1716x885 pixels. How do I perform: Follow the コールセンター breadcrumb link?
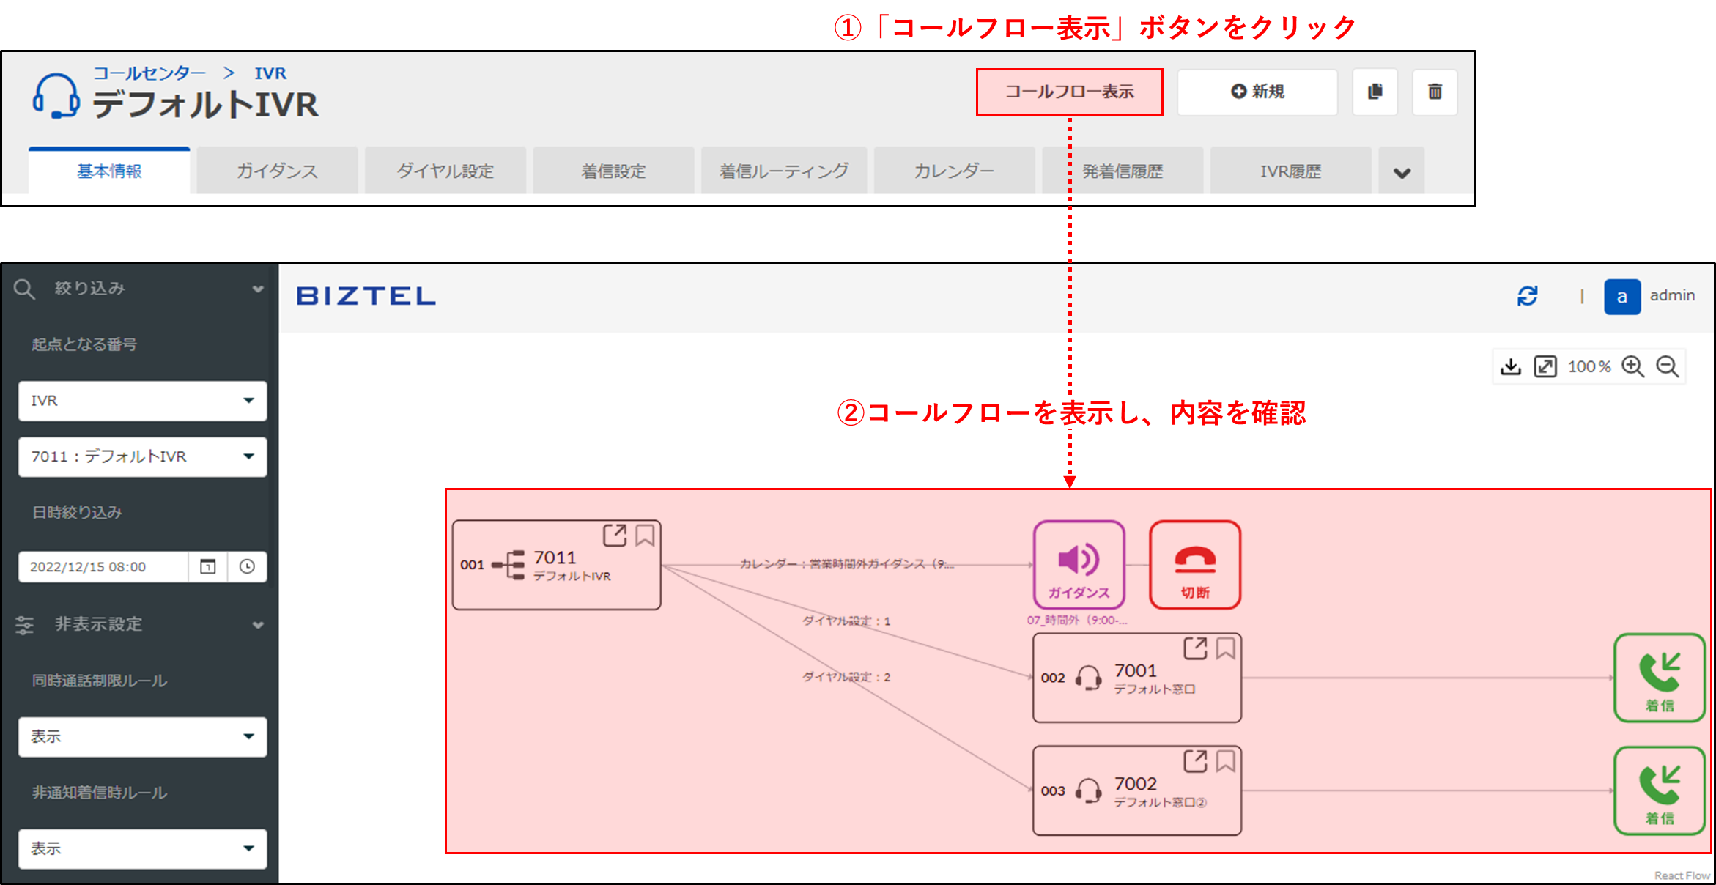tap(149, 73)
